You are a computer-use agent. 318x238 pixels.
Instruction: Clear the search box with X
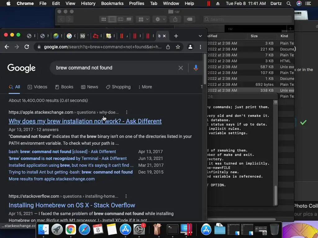coord(180,68)
